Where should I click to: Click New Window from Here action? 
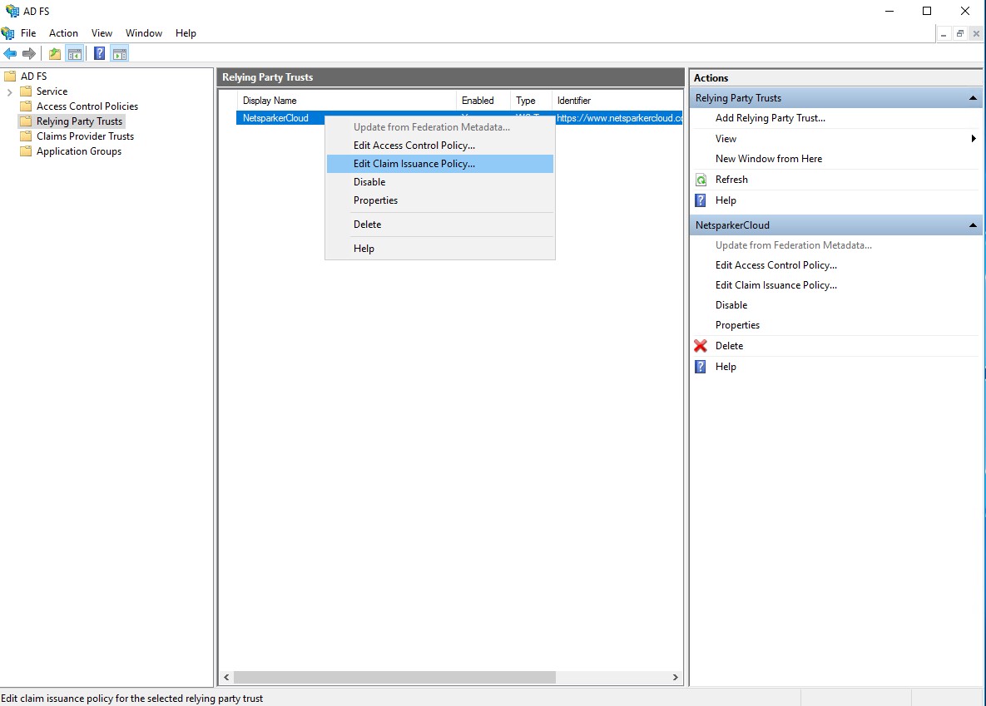click(768, 159)
